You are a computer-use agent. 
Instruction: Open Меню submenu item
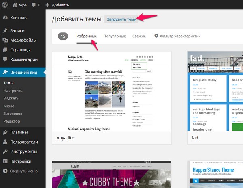click(9, 106)
